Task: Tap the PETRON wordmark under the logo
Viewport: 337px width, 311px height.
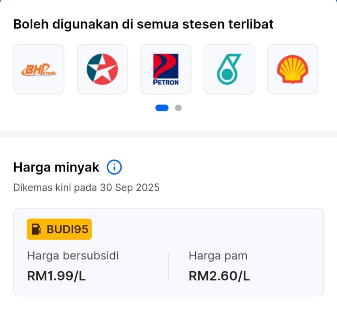Action: pos(166,82)
